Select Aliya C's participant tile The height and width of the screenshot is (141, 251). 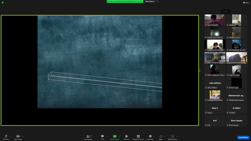click(215, 108)
